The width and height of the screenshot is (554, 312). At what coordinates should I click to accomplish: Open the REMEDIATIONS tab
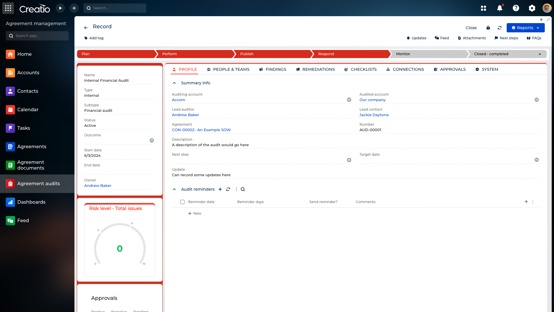coord(315,69)
